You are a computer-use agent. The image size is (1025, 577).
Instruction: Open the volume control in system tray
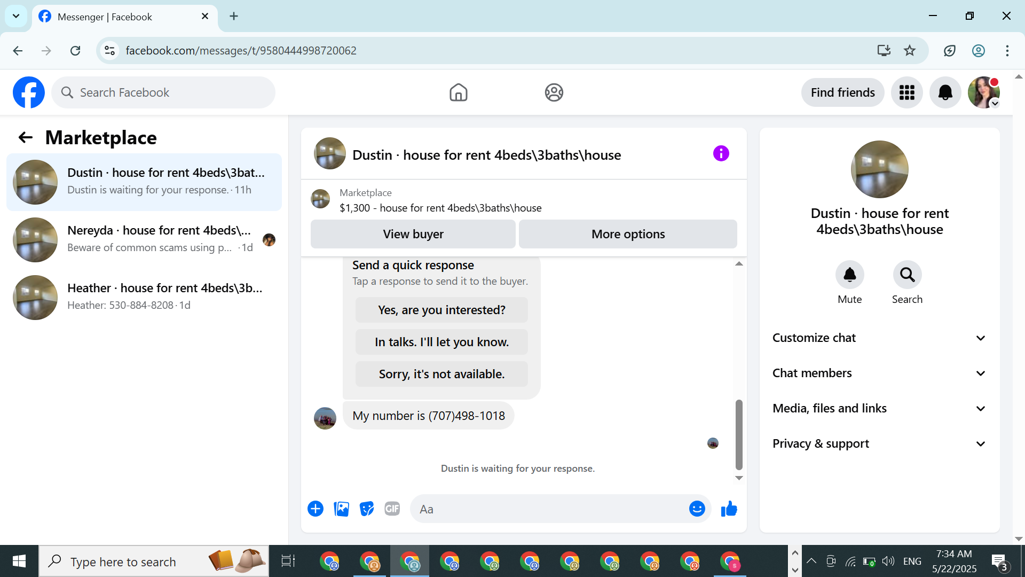click(x=888, y=562)
